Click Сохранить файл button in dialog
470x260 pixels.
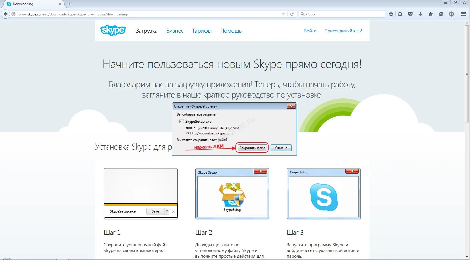pyautogui.click(x=252, y=148)
